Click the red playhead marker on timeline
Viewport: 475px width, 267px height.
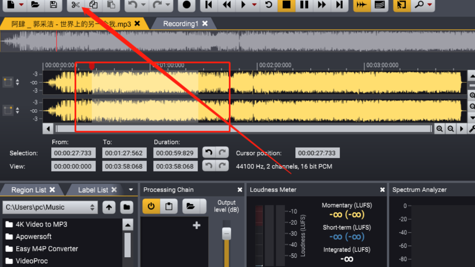pyautogui.click(x=92, y=66)
